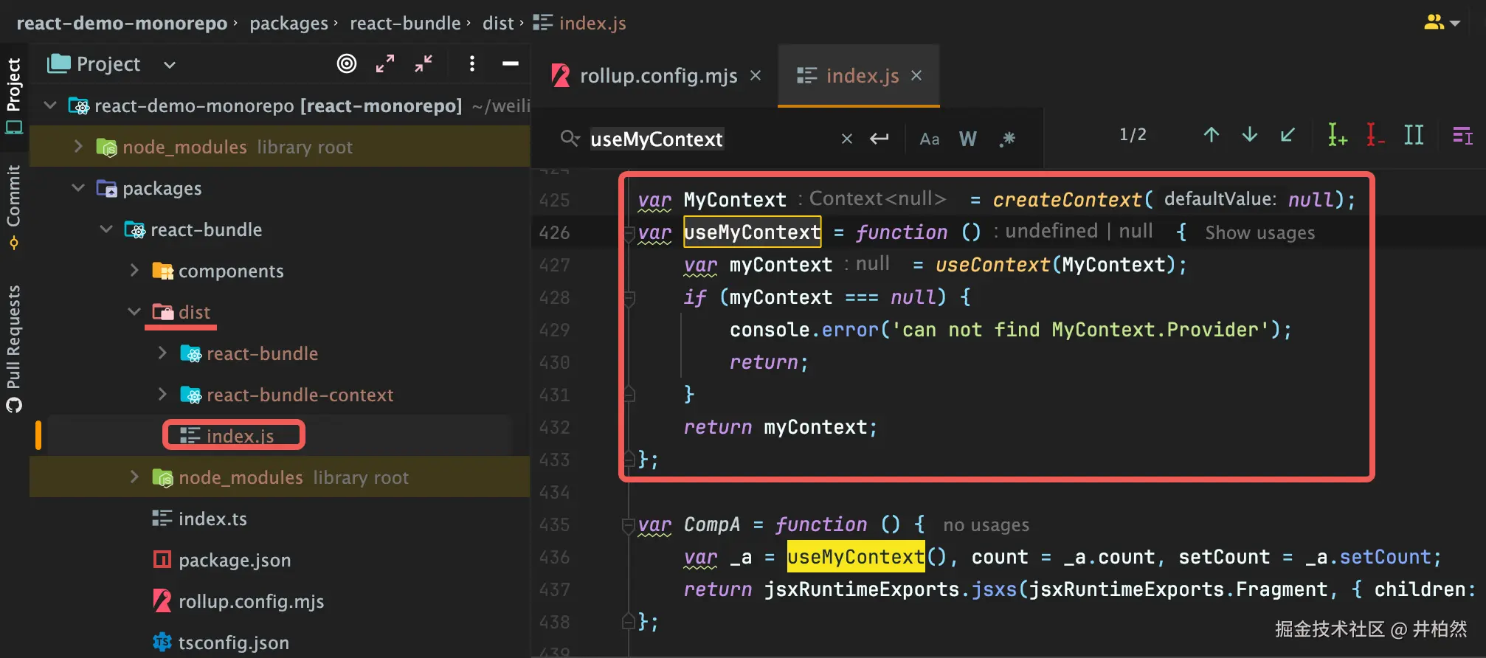Fold the useMyContext function at line 426
1486x658 pixels.
(x=629, y=234)
